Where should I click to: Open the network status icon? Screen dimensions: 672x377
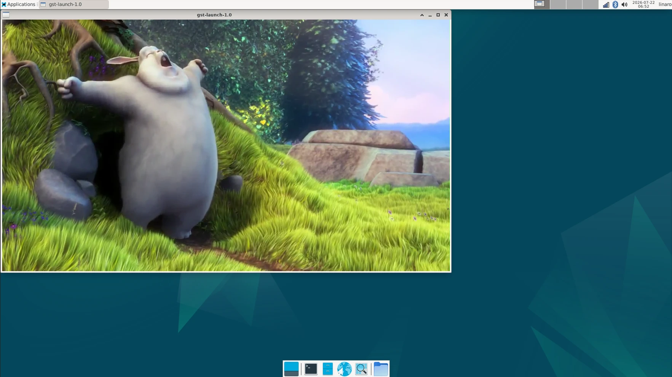click(x=606, y=5)
